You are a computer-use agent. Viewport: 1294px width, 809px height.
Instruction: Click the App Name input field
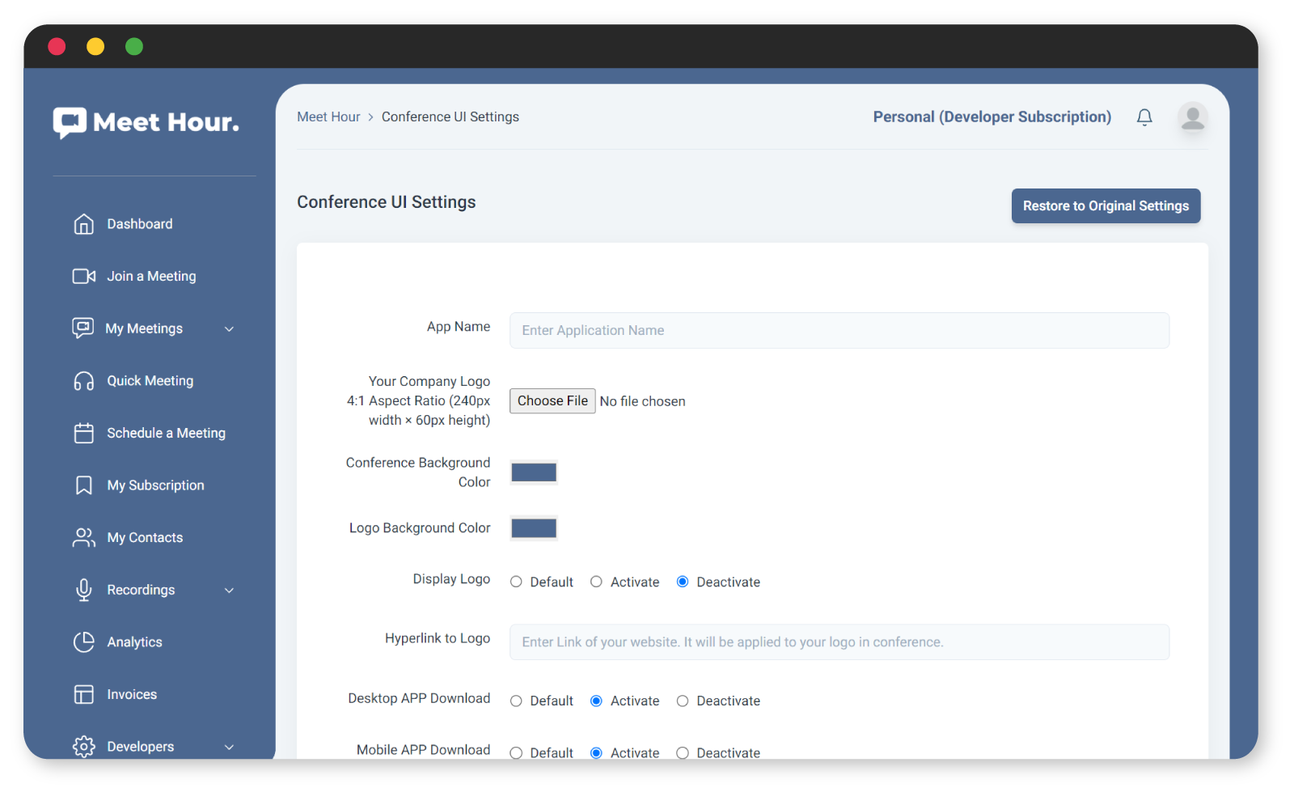[x=839, y=330]
